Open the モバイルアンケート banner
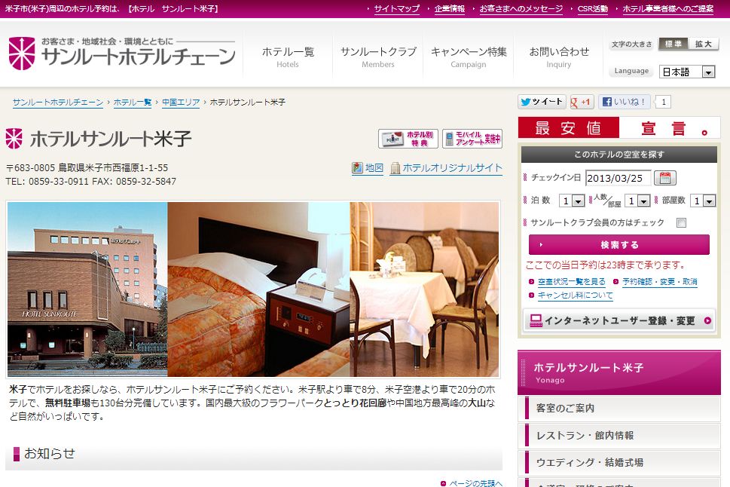 click(472, 139)
